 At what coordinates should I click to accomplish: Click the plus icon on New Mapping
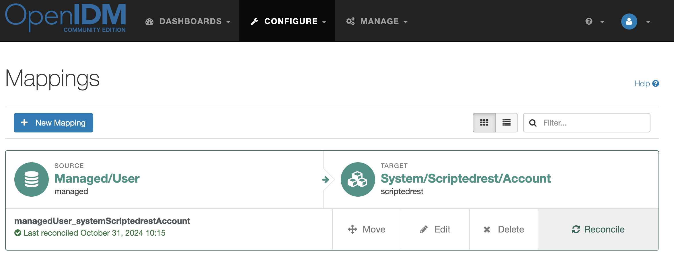(x=25, y=122)
